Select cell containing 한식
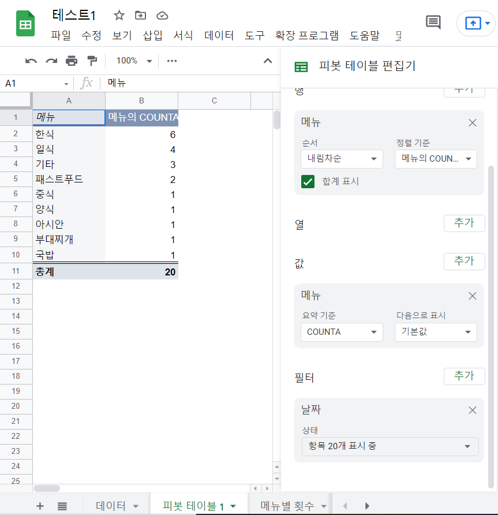498x515 pixels. (x=69, y=135)
